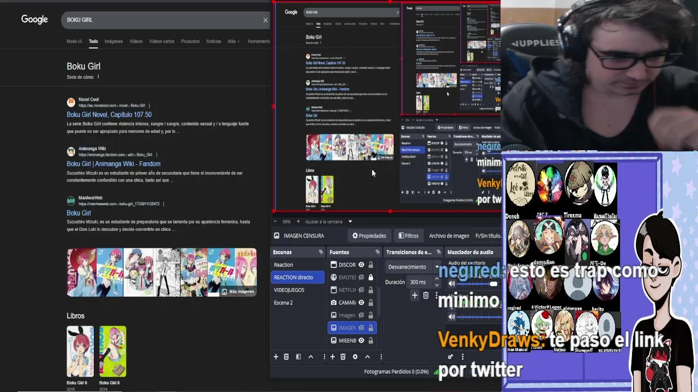
Task: Open the Boku Girl 8 book thumbnail
Action: [x=113, y=351]
